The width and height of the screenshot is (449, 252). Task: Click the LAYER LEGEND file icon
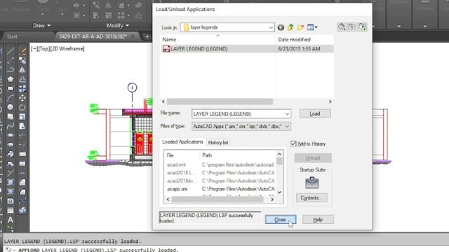pos(166,49)
